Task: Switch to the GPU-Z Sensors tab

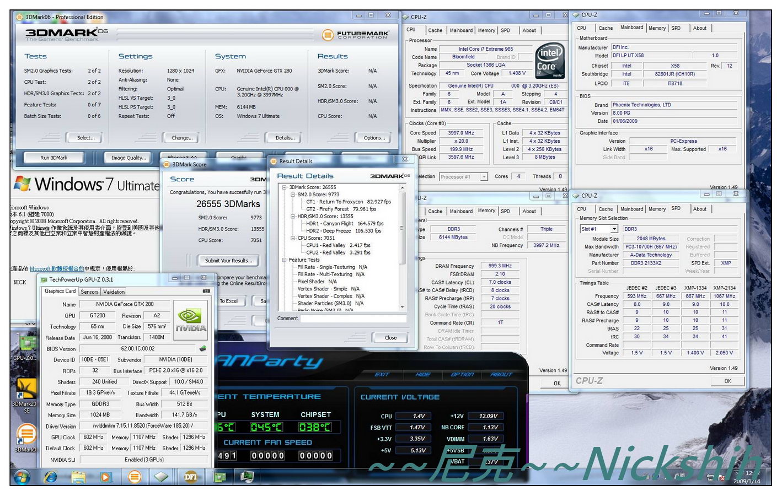Action: (x=89, y=292)
